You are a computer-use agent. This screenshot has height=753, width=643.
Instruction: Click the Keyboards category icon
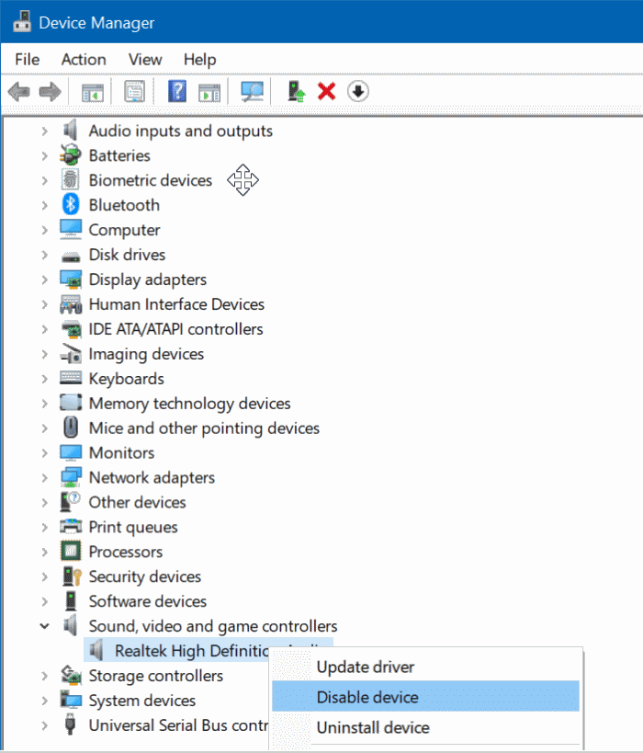(x=71, y=378)
